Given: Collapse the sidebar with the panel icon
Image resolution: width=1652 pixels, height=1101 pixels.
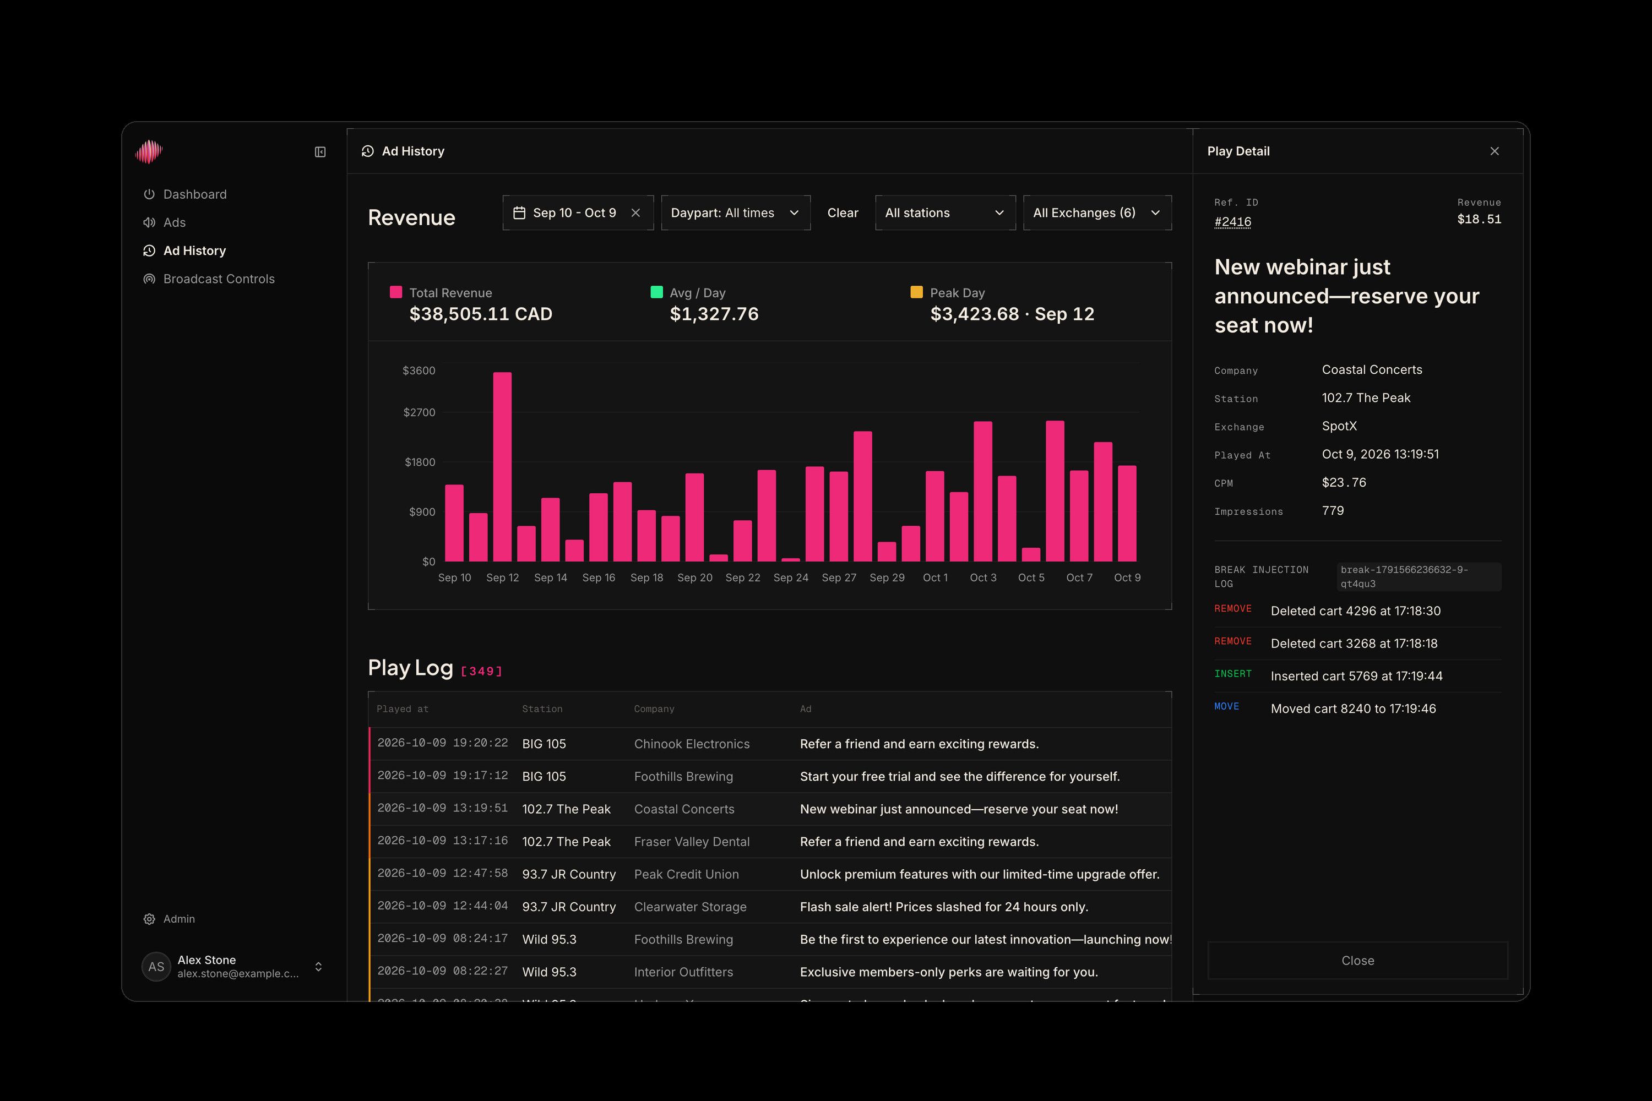Looking at the screenshot, I should point(320,152).
